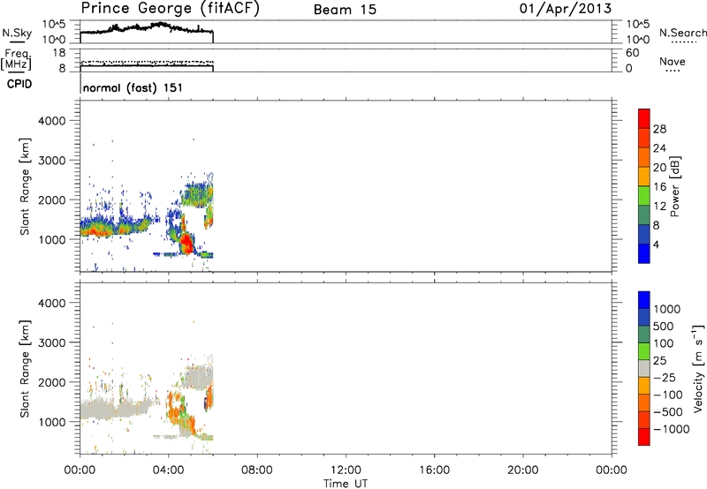707x489 pixels.
Task: Pick the red bottom segment of Velocity colorbar
Action: 644,437
